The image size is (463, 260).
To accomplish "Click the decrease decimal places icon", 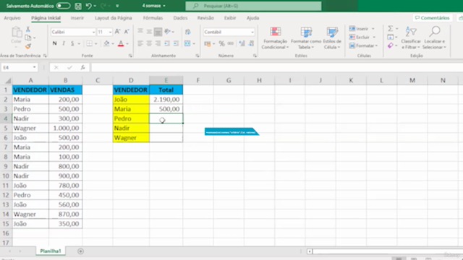I will click(x=251, y=43).
